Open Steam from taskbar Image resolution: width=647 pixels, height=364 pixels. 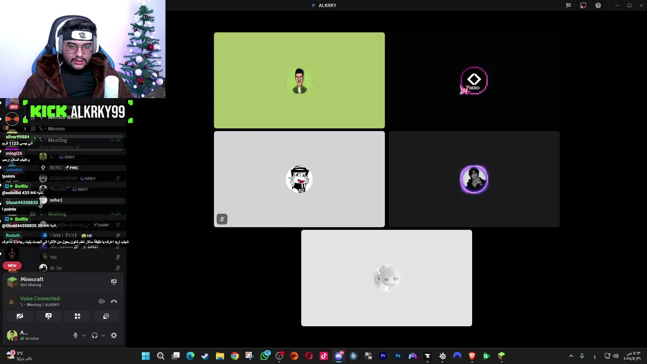(x=205, y=356)
